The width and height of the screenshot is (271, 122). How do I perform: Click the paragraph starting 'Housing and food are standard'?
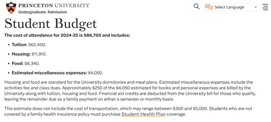click(x=130, y=91)
